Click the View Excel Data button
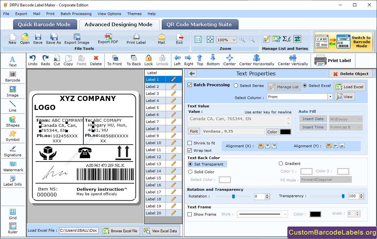This screenshot has width=377, height=239. coord(161,231)
